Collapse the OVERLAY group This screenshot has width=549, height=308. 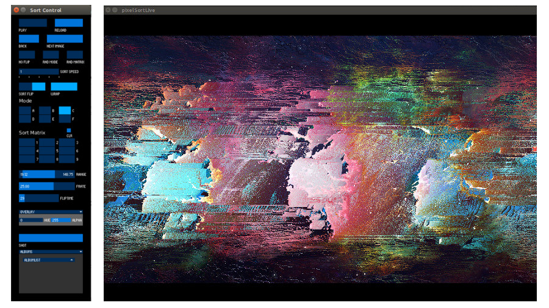click(51, 212)
